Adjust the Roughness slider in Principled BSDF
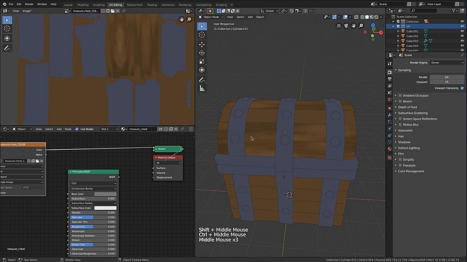The width and height of the screenshot is (467, 262). [x=93, y=226]
